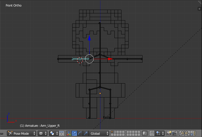Click the paste flipped pose icon

point(193,133)
